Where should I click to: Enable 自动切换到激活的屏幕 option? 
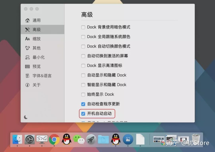pyautogui.click(x=83, y=56)
